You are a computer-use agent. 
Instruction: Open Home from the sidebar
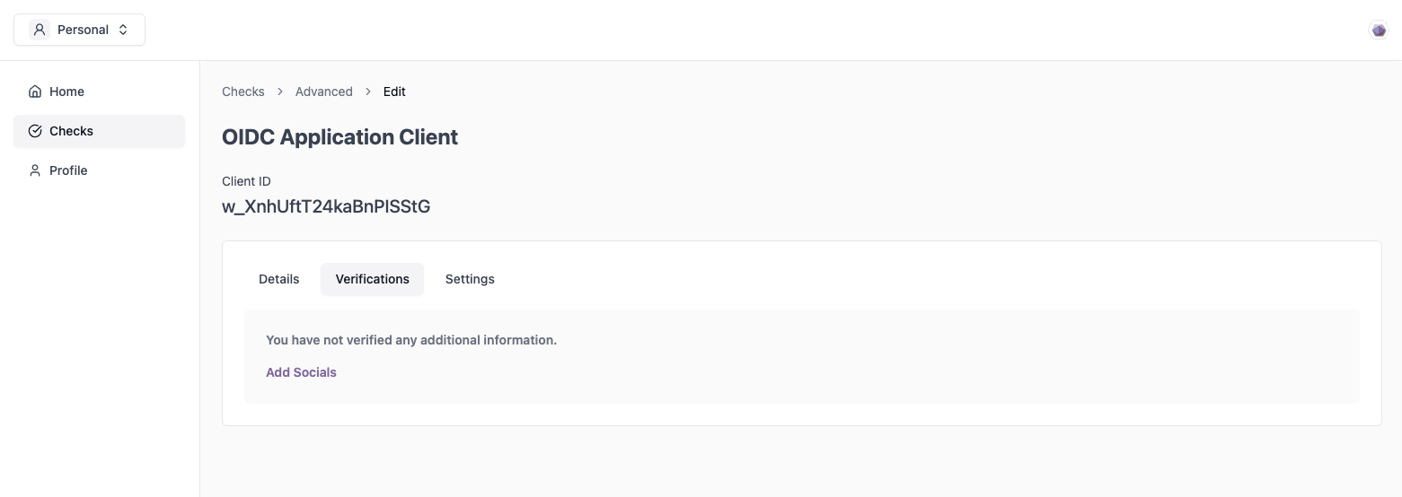tap(99, 92)
